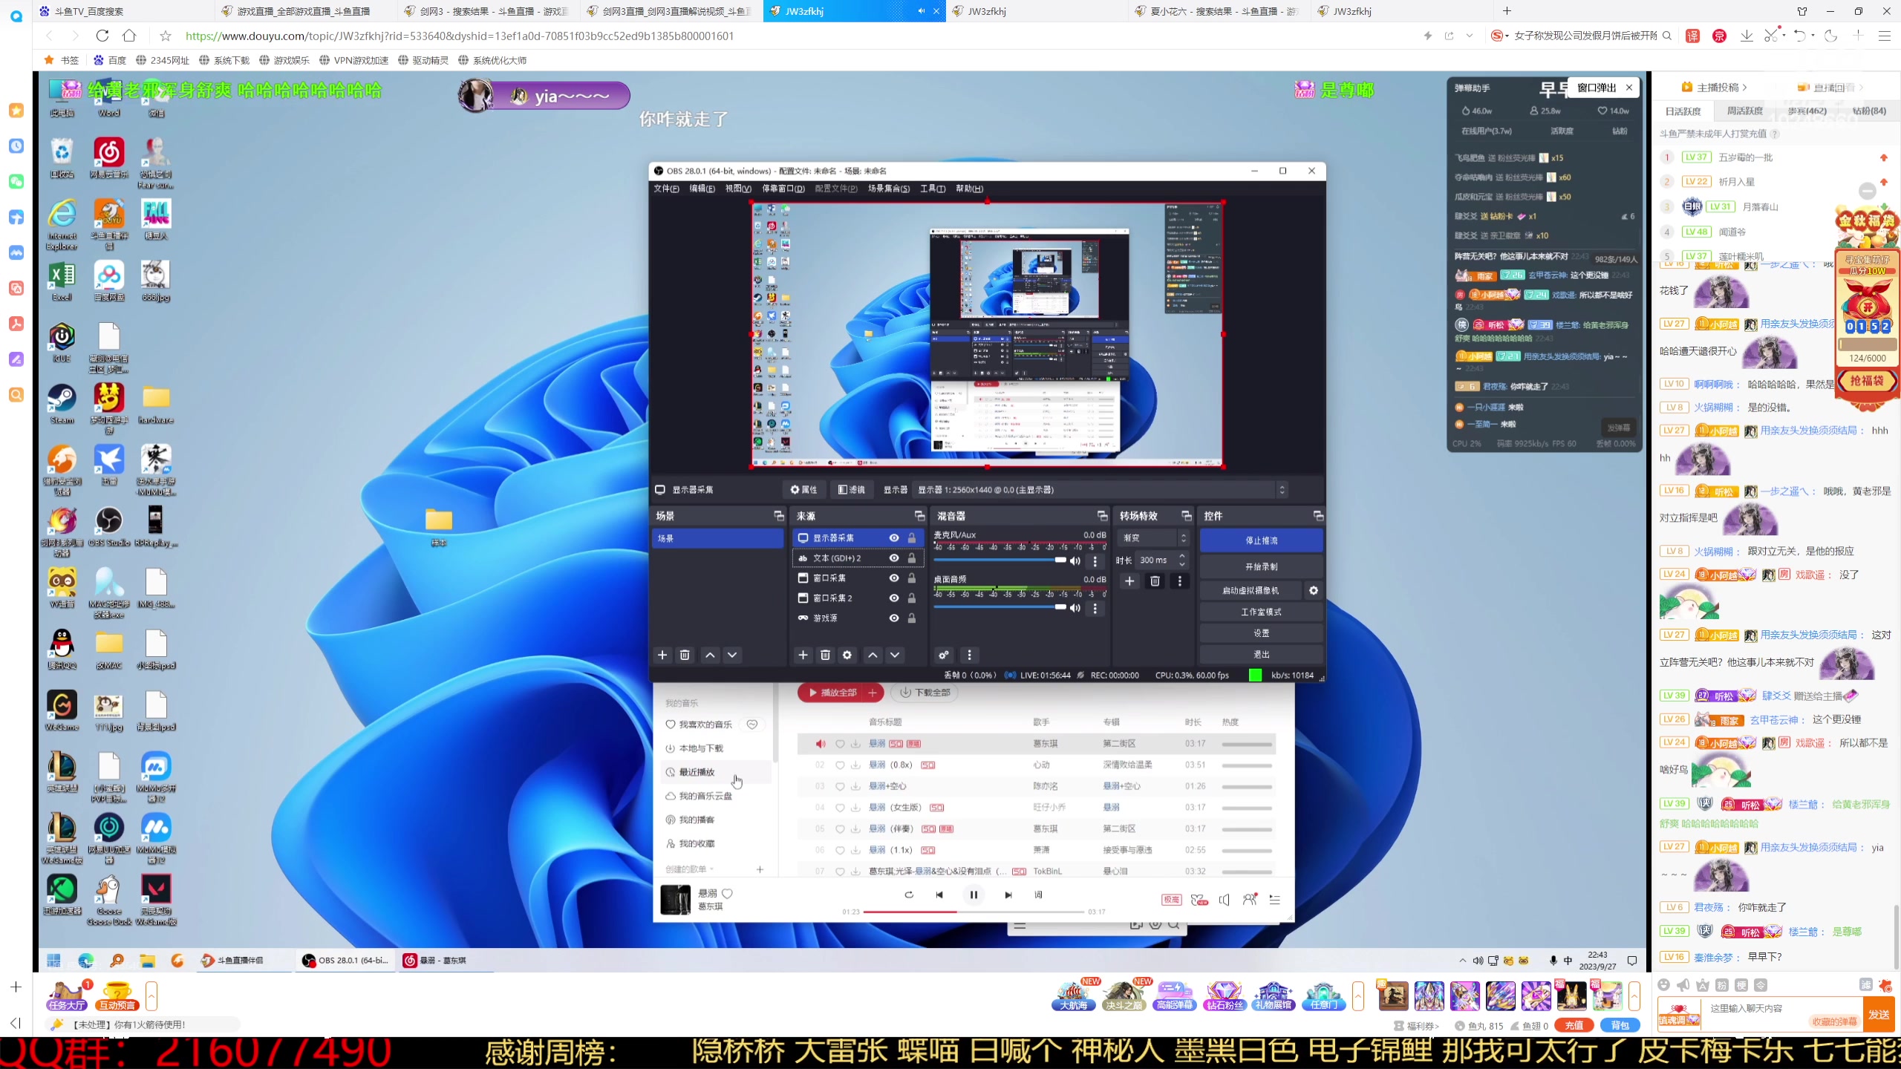Undock the Sources panel with float icon
Viewport: 1901px width, 1069px height.
pos(919,516)
